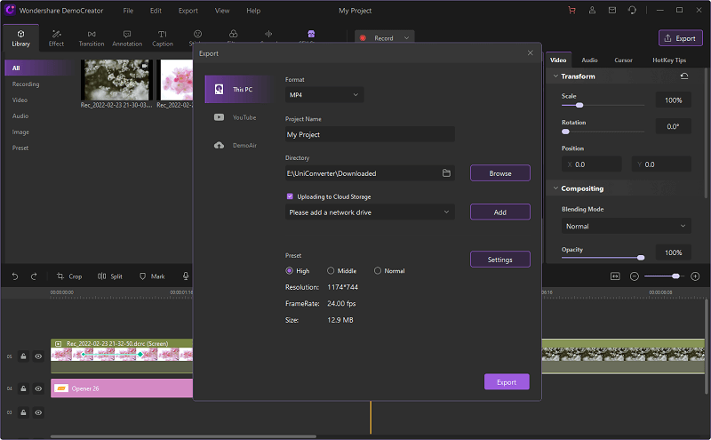Open the HotKey Tips tab
This screenshot has height=440, width=711.
(669, 60)
